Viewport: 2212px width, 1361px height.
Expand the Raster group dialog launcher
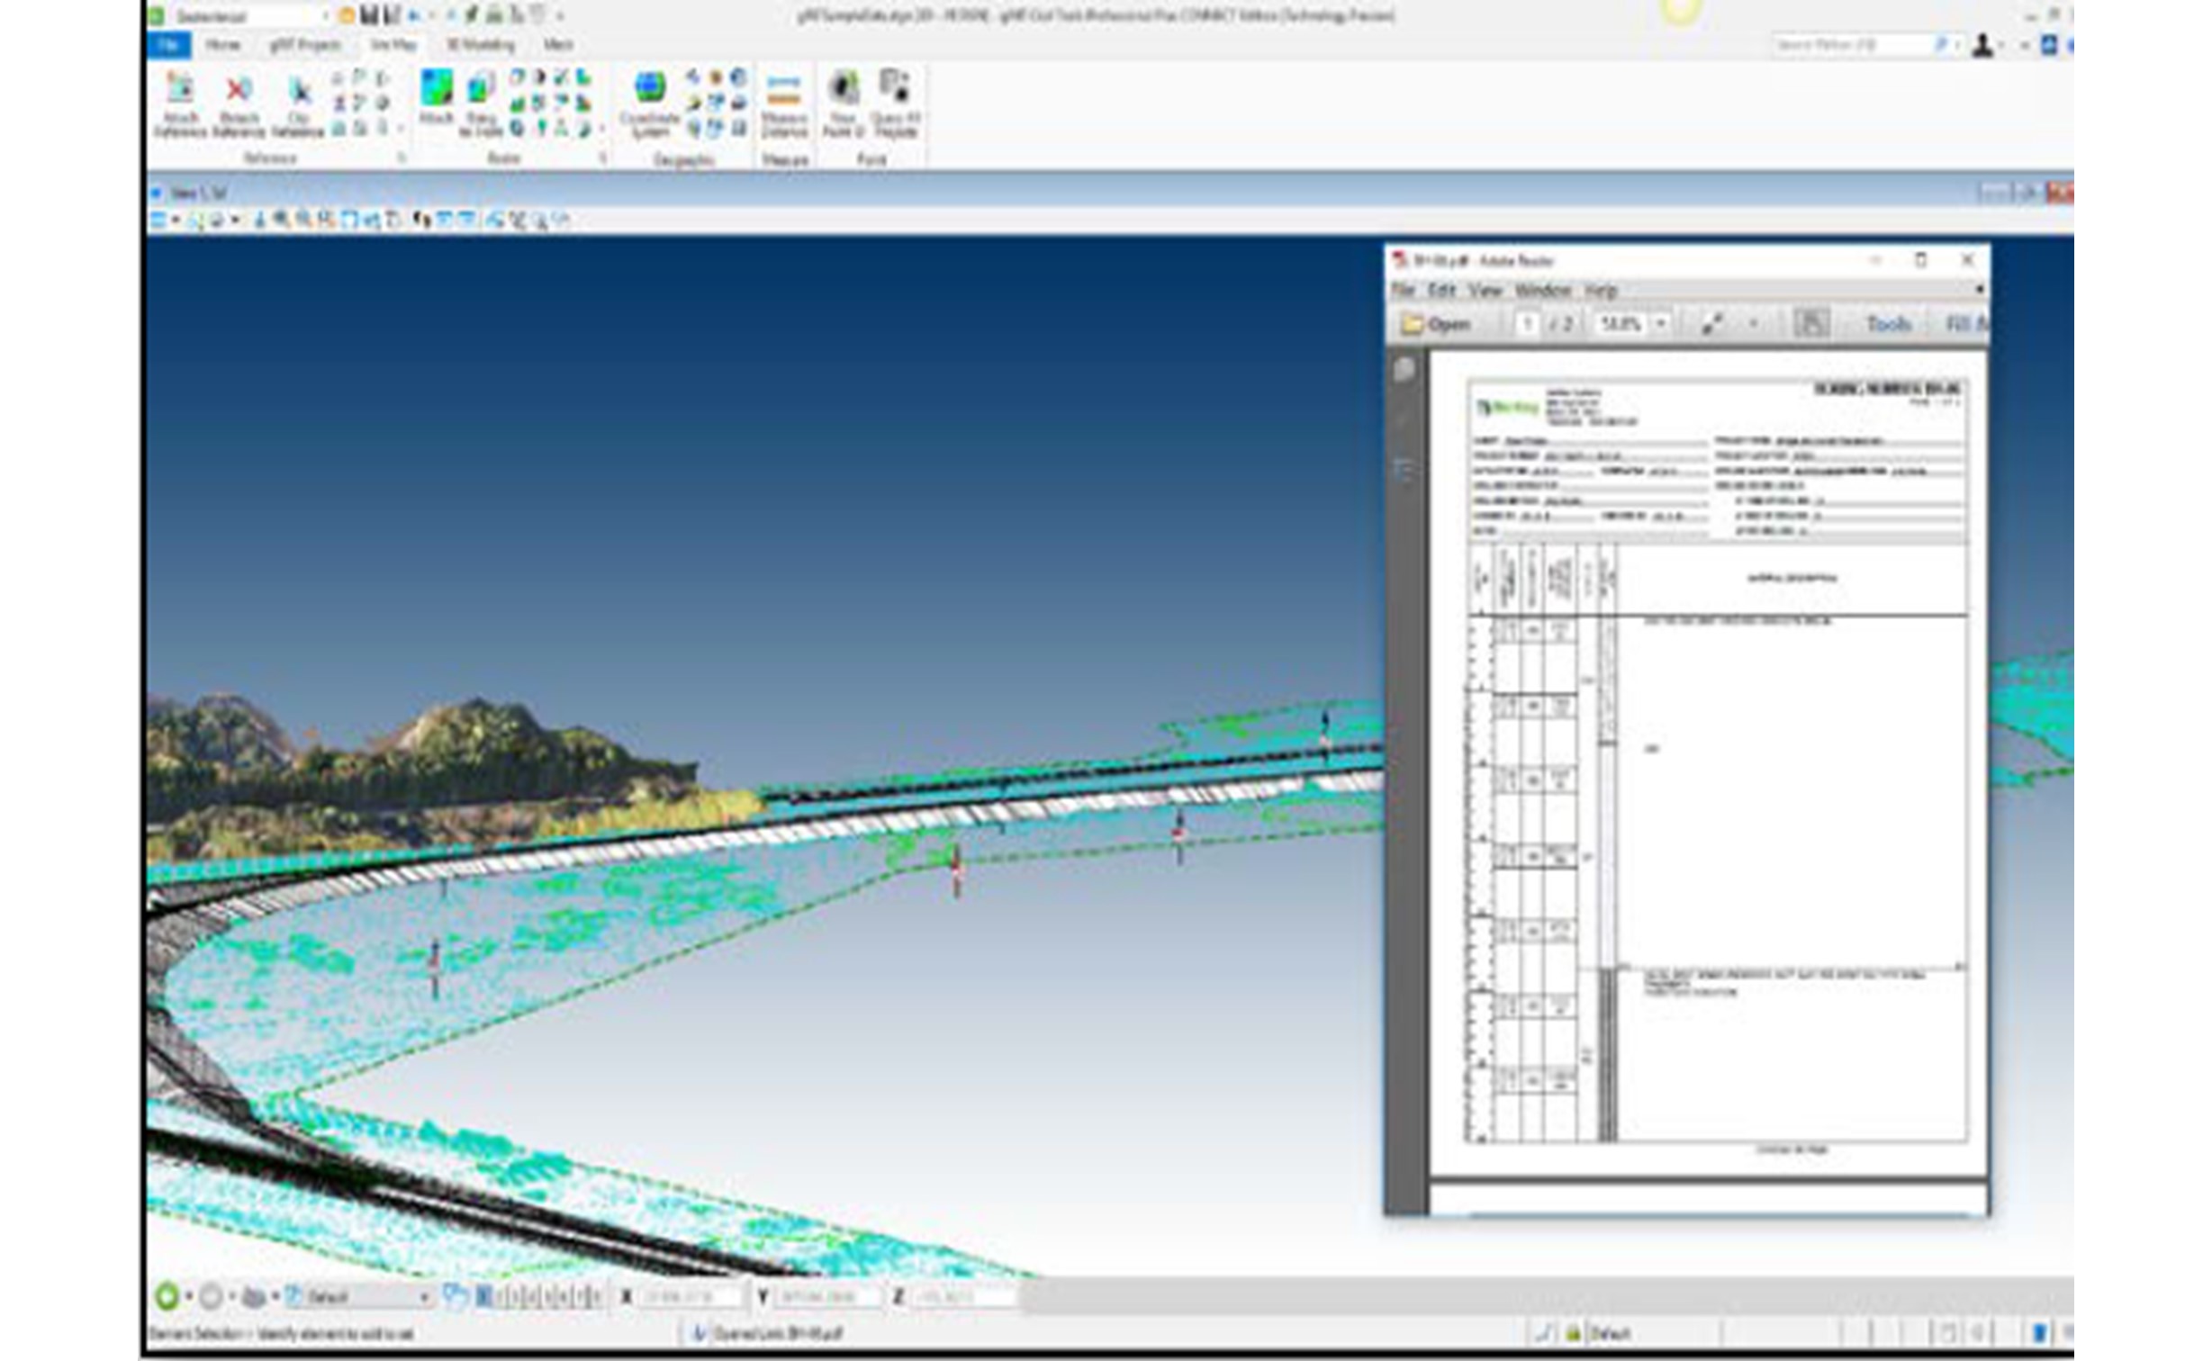coord(602,158)
